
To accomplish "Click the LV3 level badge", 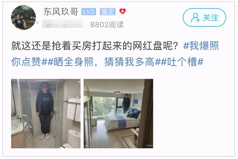I will click(89, 12).
